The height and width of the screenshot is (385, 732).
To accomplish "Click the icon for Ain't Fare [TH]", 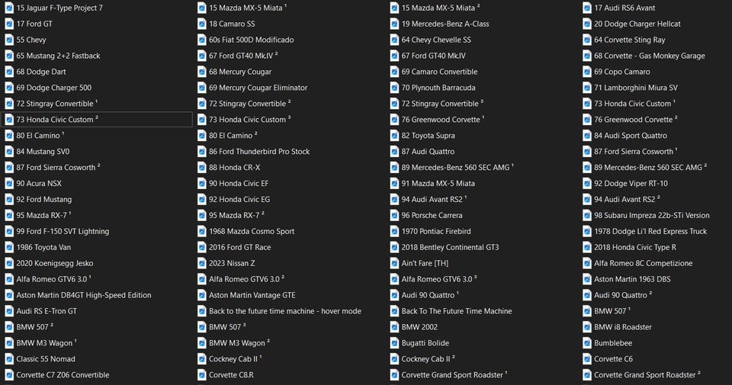I will point(394,263).
